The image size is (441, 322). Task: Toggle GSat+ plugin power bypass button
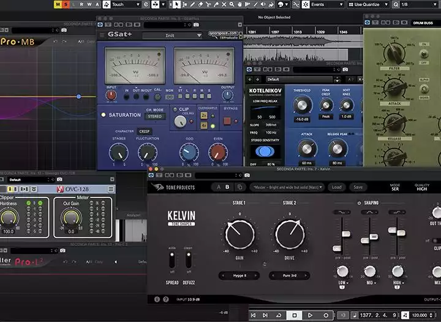click(100, 25)
